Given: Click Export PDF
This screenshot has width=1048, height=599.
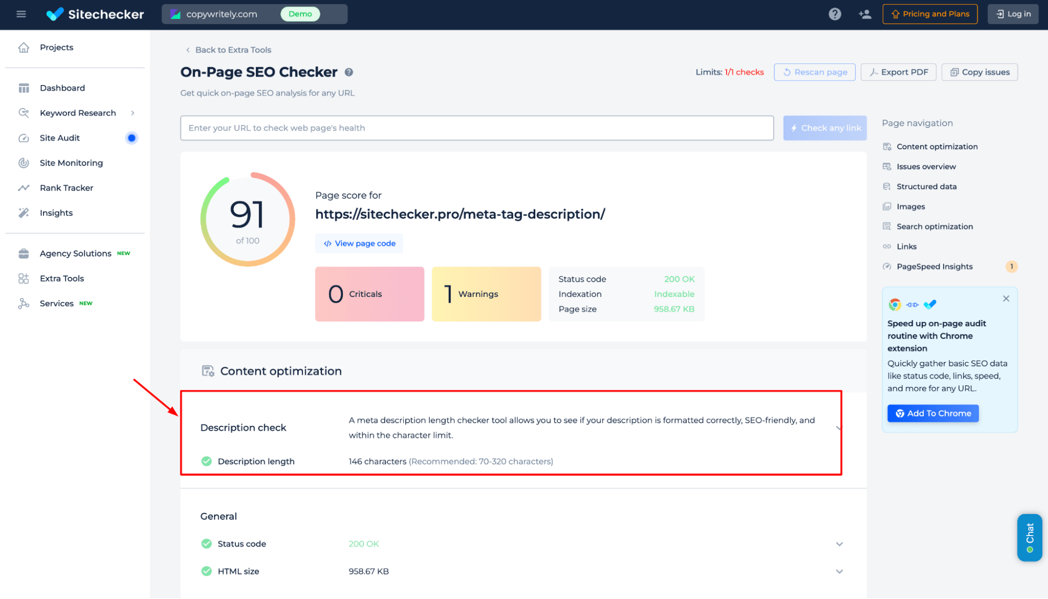Looking at the screenshot, I should tap(899, 72).
